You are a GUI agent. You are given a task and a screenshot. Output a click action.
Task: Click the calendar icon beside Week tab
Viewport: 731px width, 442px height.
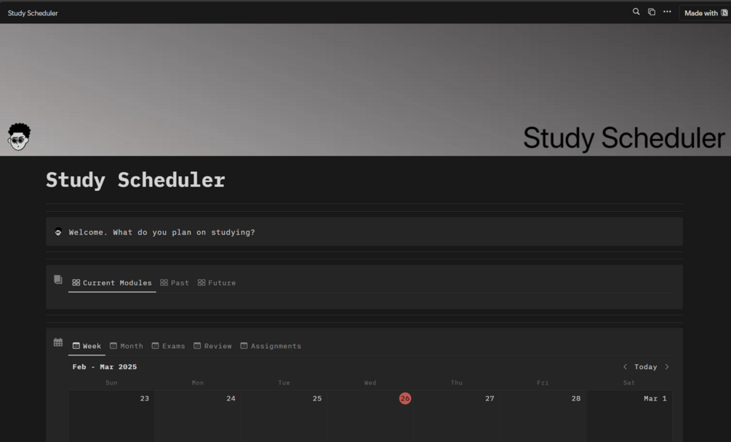coord(58,342)
